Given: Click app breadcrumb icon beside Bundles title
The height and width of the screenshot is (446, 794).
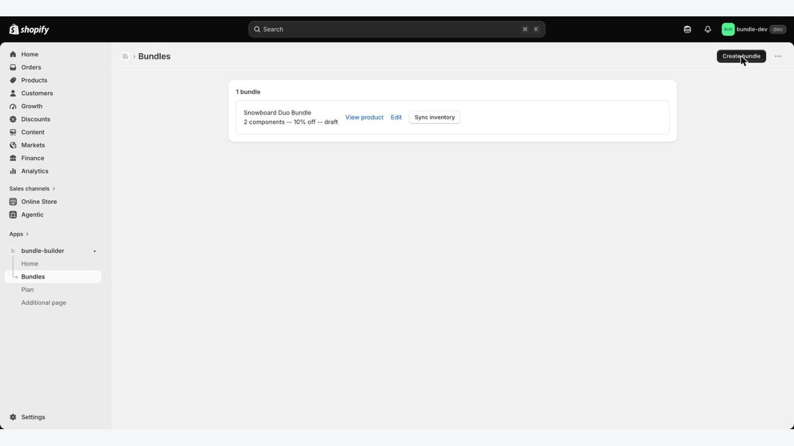Looking at the screenshot, I should coord(125,56).
